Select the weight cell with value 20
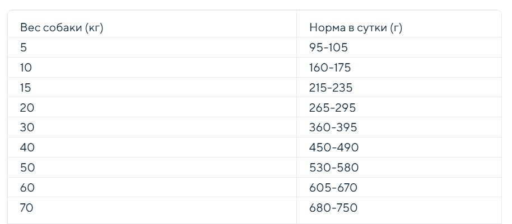The width and height of the screenshot is (512, 224). point(27,107)
